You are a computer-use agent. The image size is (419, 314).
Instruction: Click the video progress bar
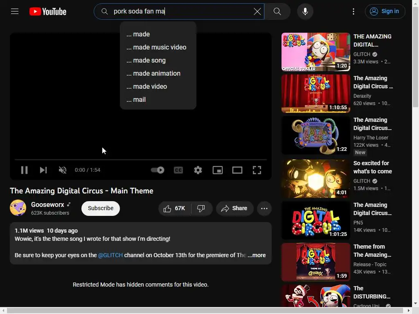tap(141, 160)
